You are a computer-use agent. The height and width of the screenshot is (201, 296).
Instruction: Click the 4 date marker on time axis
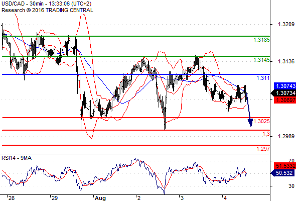tap(225, 198)
